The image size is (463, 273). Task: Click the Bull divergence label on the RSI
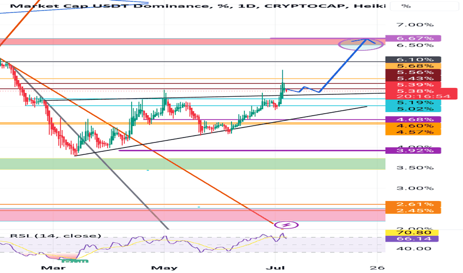(x=75, y=261)
